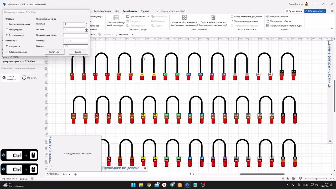Click the Запуск макроса lightbulb icon
The image size is (336, 189).
coord(4,78)
